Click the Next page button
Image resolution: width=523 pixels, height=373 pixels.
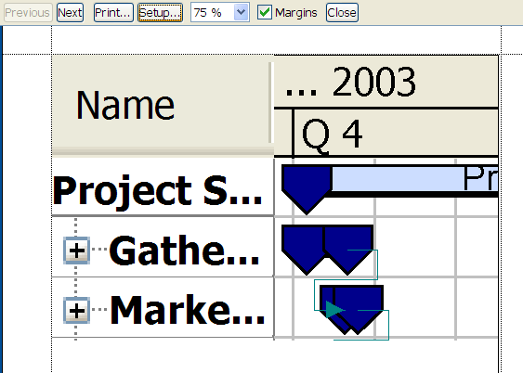tap(70, 13)
